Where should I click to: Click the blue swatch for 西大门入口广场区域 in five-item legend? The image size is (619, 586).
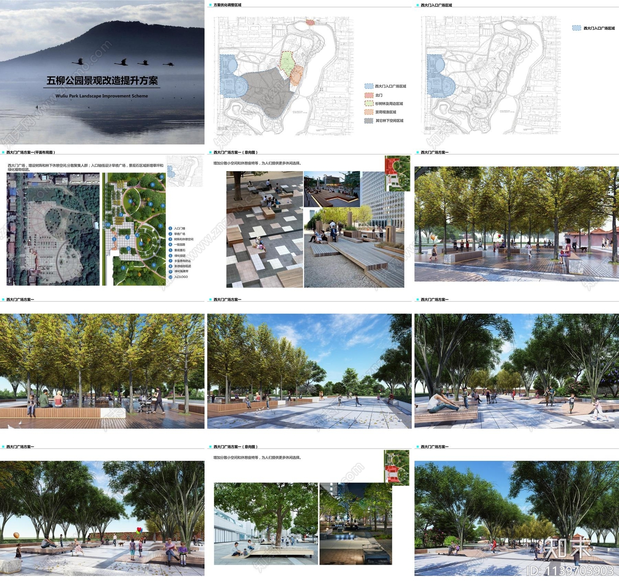pyautogui.click(x=369, y=86)
